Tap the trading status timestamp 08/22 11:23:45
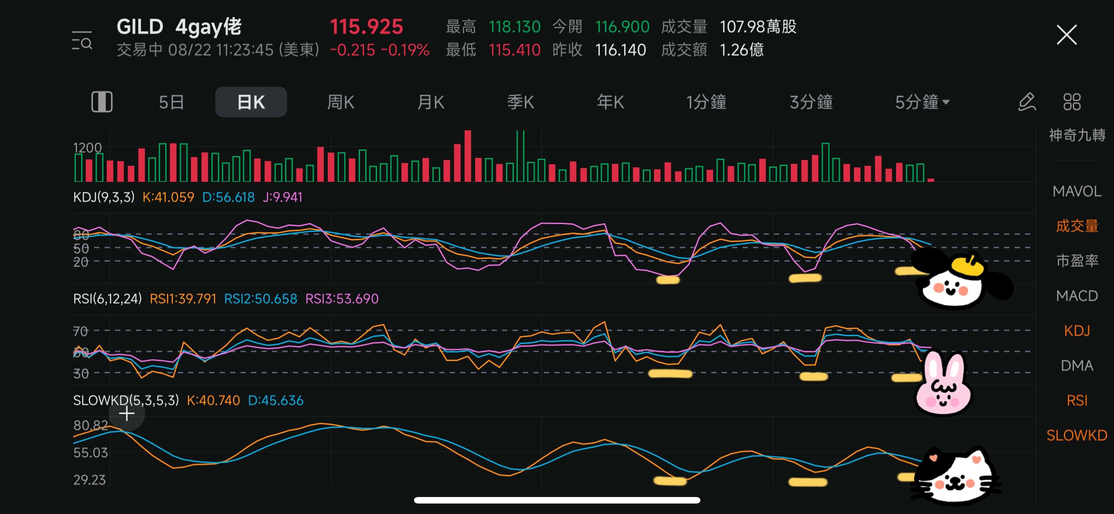This screenshot has width=1114, height=514. [221, 50]
